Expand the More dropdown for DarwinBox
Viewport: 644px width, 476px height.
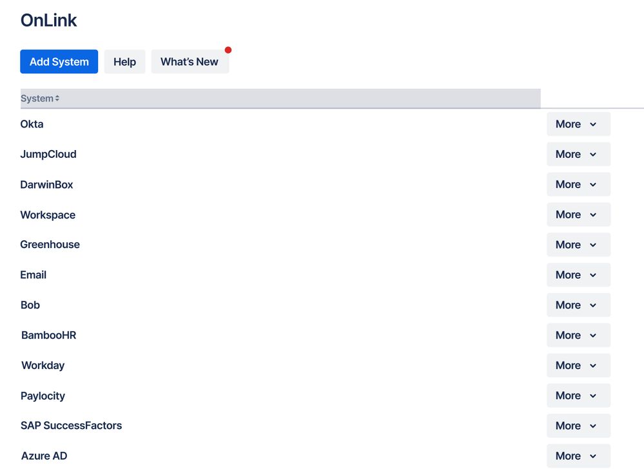578,184
